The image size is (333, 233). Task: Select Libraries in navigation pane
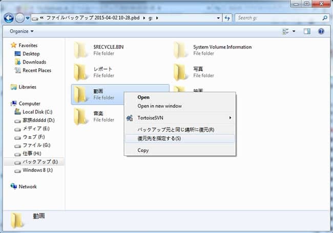tap(27, 87)
